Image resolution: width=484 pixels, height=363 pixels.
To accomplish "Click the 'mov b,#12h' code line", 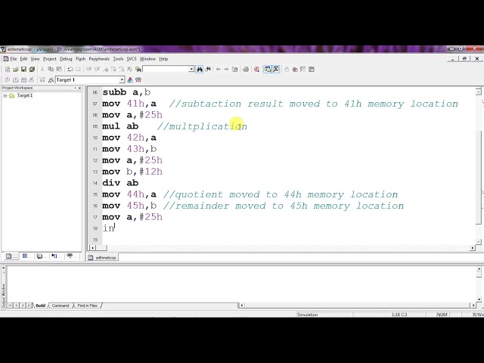I will click(x=132, y=172).
